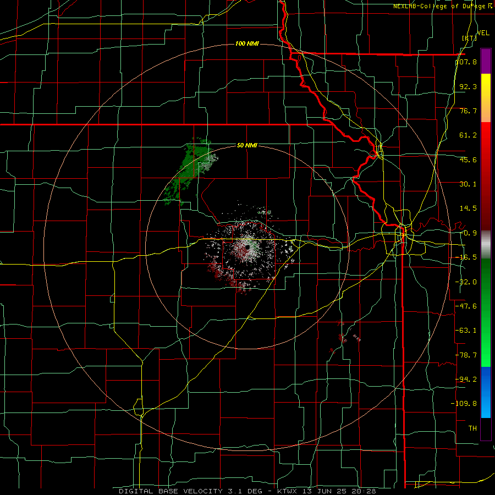Click the [KT] units label
This screenshot has width=495, height=495.
(469, 38)
